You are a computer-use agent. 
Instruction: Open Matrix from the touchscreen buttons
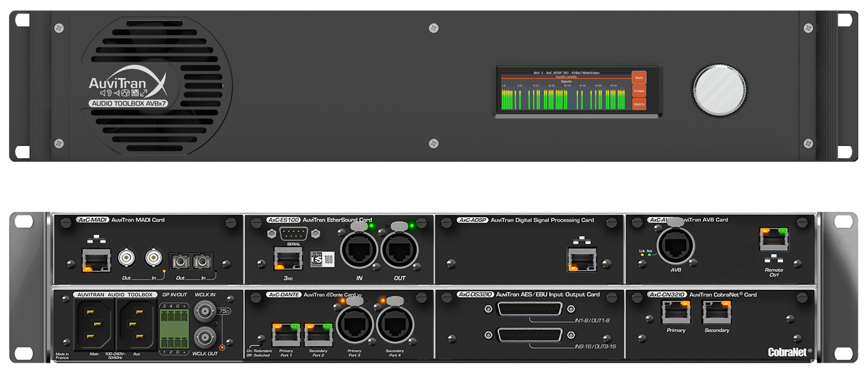click(638, 104)
